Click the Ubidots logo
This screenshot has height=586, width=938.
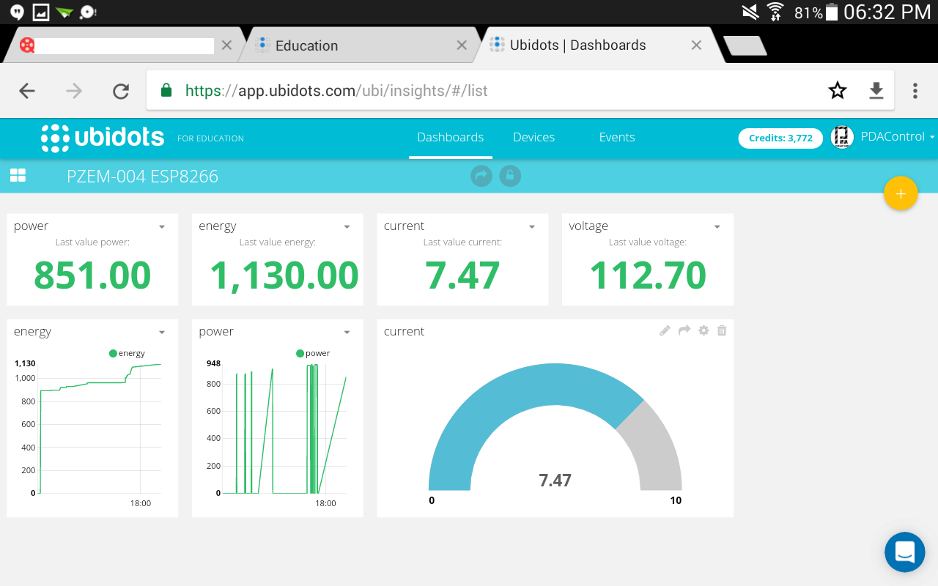[x=103, y=138]
